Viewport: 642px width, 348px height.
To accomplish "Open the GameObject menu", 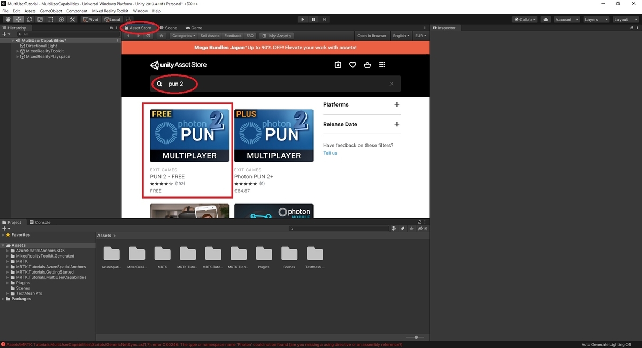I will pyautogui.click(x=51, y=11).
